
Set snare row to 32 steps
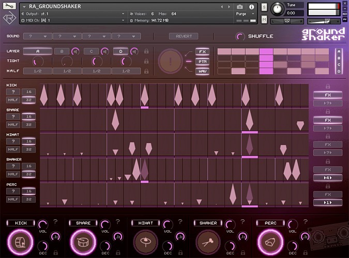29,125
